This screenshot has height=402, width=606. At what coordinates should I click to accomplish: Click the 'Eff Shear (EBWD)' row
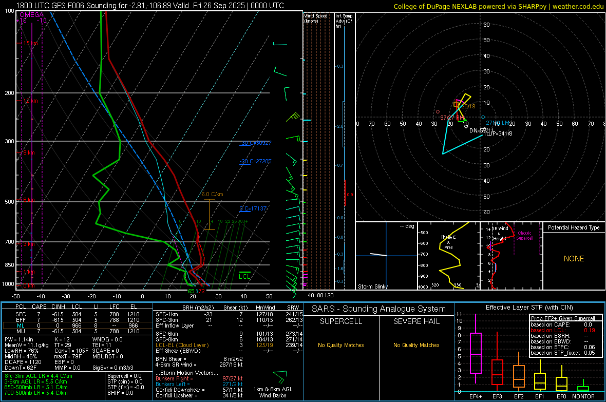click(x=229, y=351)
